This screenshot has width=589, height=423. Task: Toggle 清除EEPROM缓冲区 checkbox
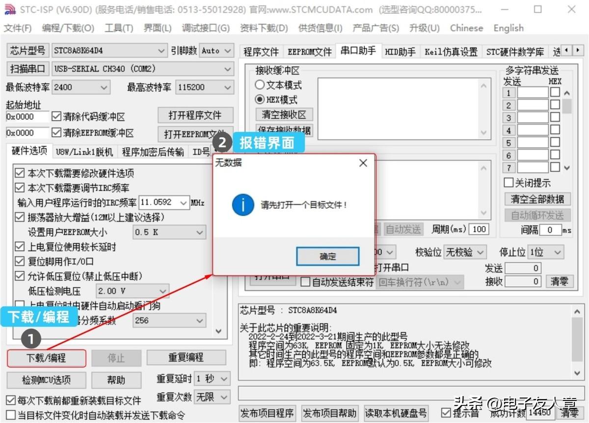coord(56,133)
